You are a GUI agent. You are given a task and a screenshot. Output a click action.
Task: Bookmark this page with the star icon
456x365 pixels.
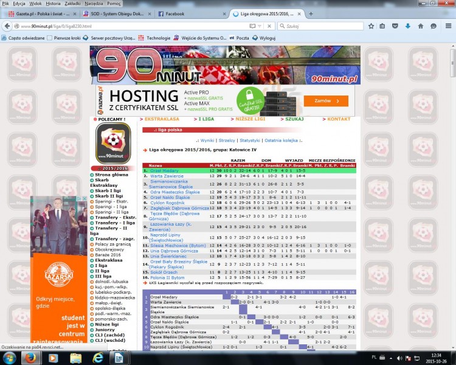[x=371, y=26]
